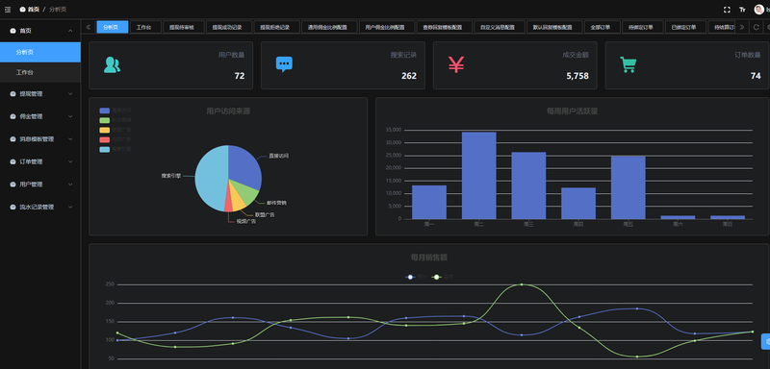This screenshot has height=369, width=770.
Task: Refresh the current tab page icon
Action: (757, 27)
